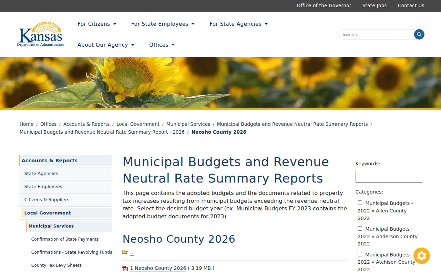Open the State Jobs top link
Screen dimensions: 441x275
click(375, 5)
